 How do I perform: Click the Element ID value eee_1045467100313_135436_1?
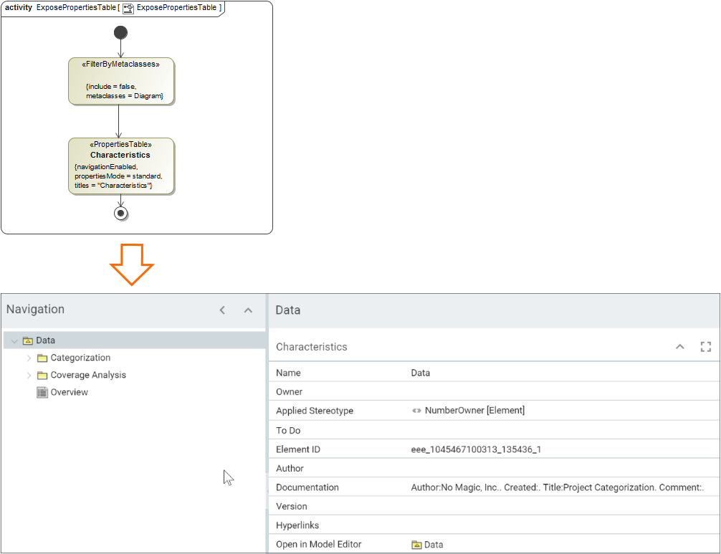click(x=476, y=449)
